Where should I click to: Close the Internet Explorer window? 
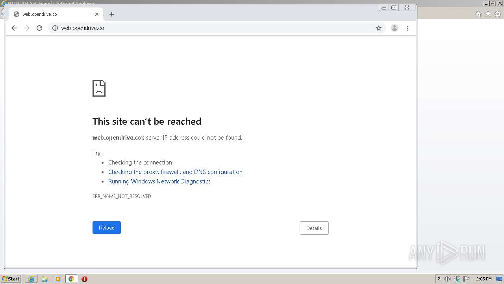(499, 3)
